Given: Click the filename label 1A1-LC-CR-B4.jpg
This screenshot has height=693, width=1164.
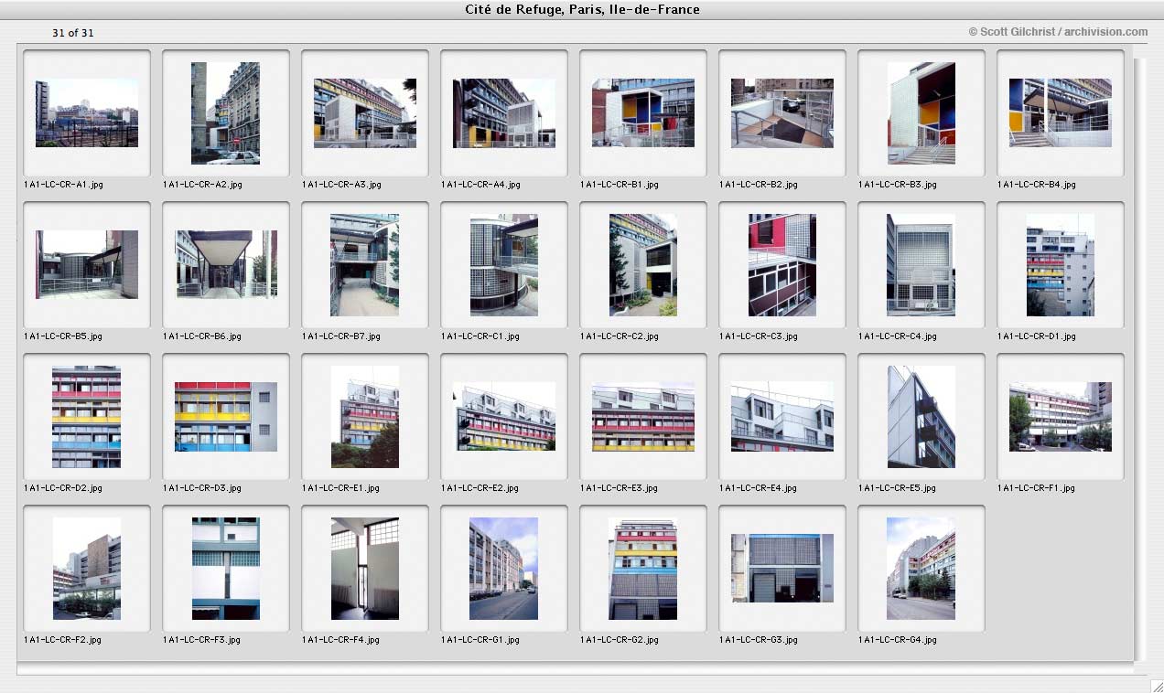Looking at the screenshot, I should click(1037, 185).
